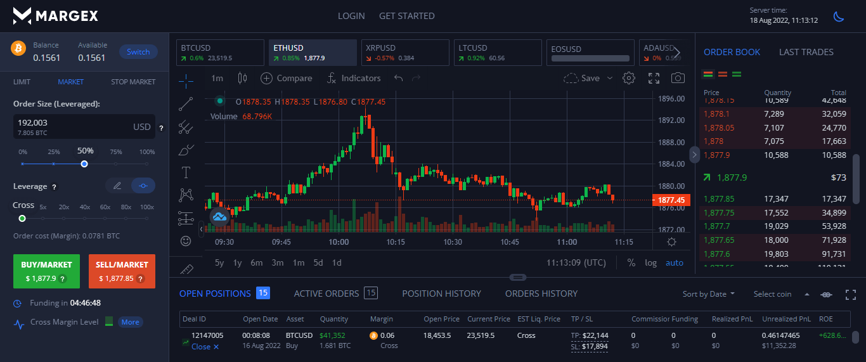The image size is (866, 362).
Task: Set order size slider to 75%
Action: 116,164
